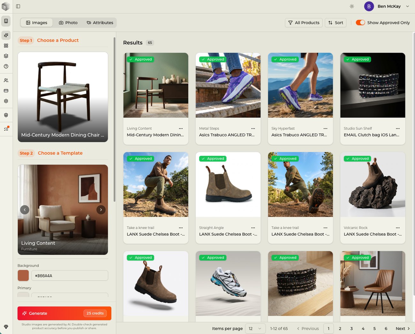Open the billing credit card icon

[x=6, y=91]
